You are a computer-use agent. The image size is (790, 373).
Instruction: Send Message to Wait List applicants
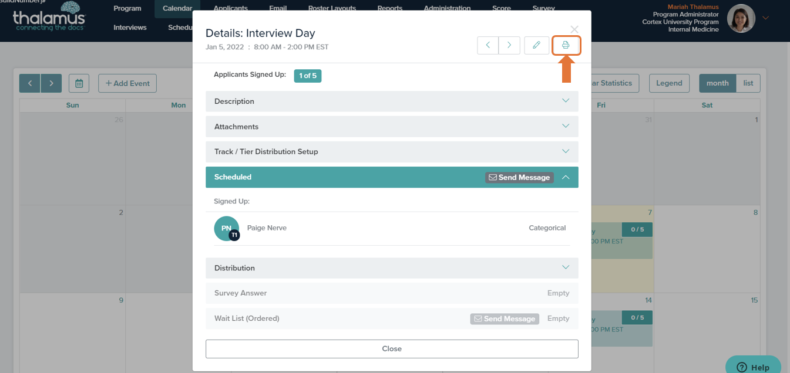coord(505,318)
